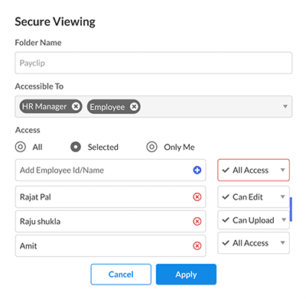Expand the Accessible To dropdown arrow
Image resolution: width=306 pixels, height=299 pixels.
tap(285, 106)
